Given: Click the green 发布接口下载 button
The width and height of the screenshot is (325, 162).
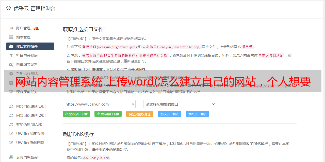Looking at the screenshot, I should coord(108,114).
